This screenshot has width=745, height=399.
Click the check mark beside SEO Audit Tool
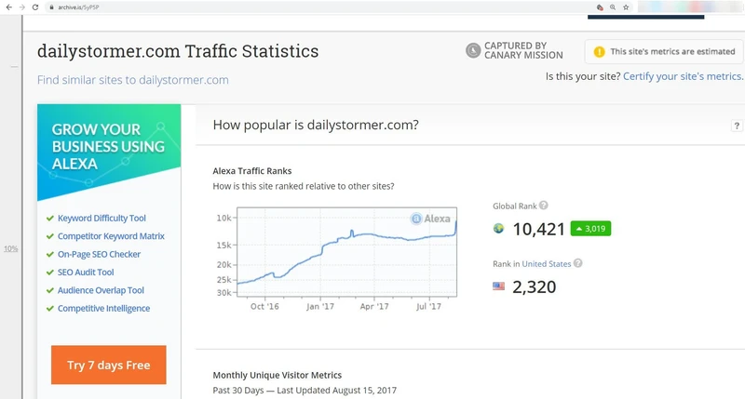[x=50, y=273]
